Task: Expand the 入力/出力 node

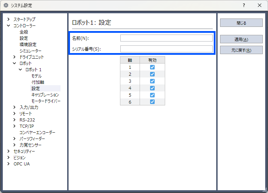Action: [x=15, y=107]
